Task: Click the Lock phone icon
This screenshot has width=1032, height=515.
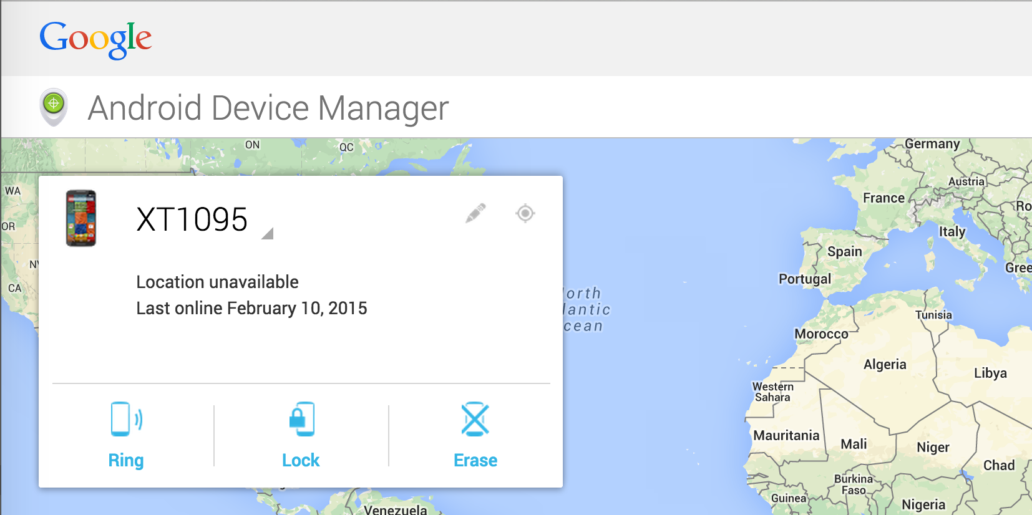Action: (302, 419)
